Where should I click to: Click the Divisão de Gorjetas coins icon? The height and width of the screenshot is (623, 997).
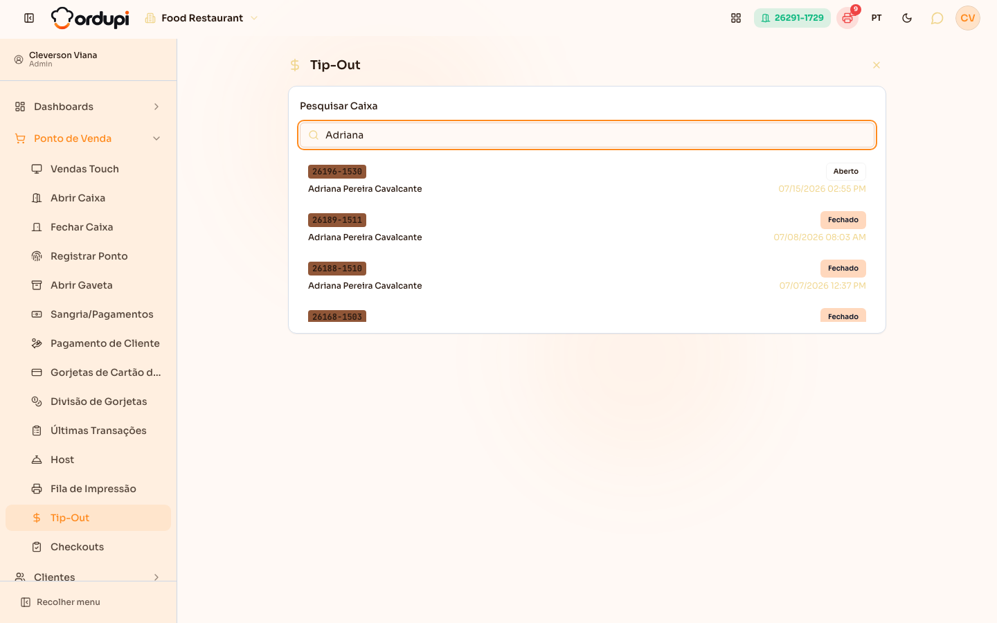(37, 401)
